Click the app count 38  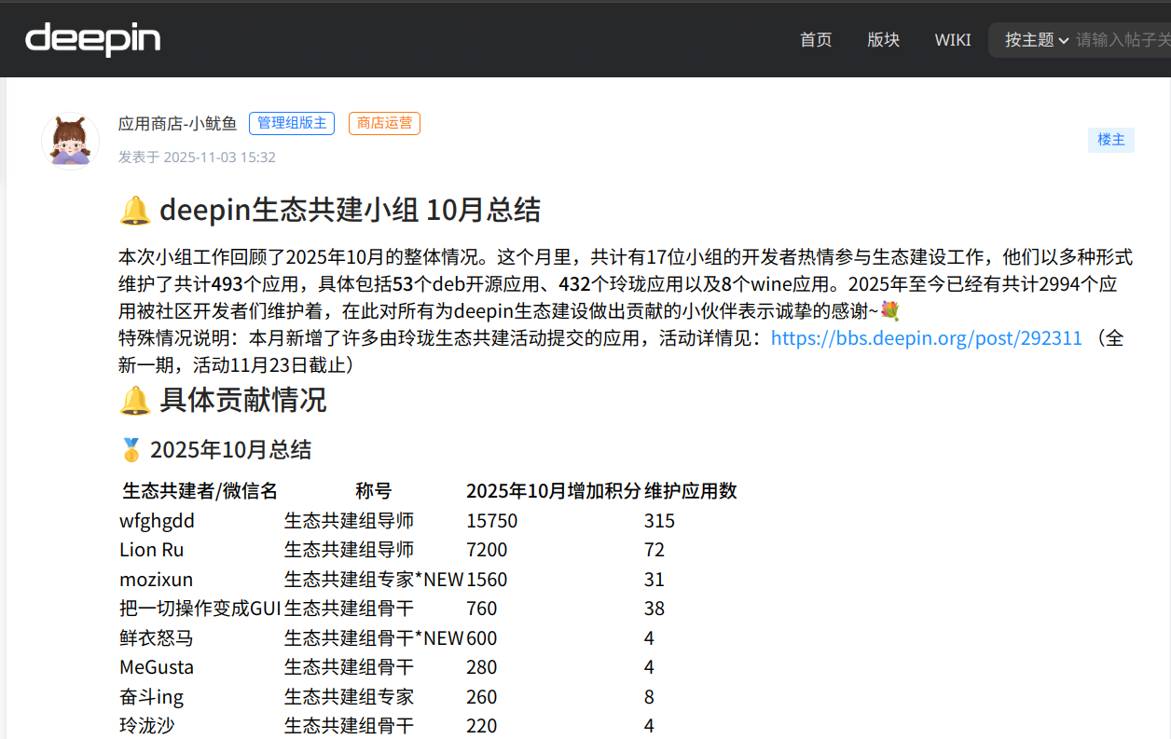[x=654, y=609]
